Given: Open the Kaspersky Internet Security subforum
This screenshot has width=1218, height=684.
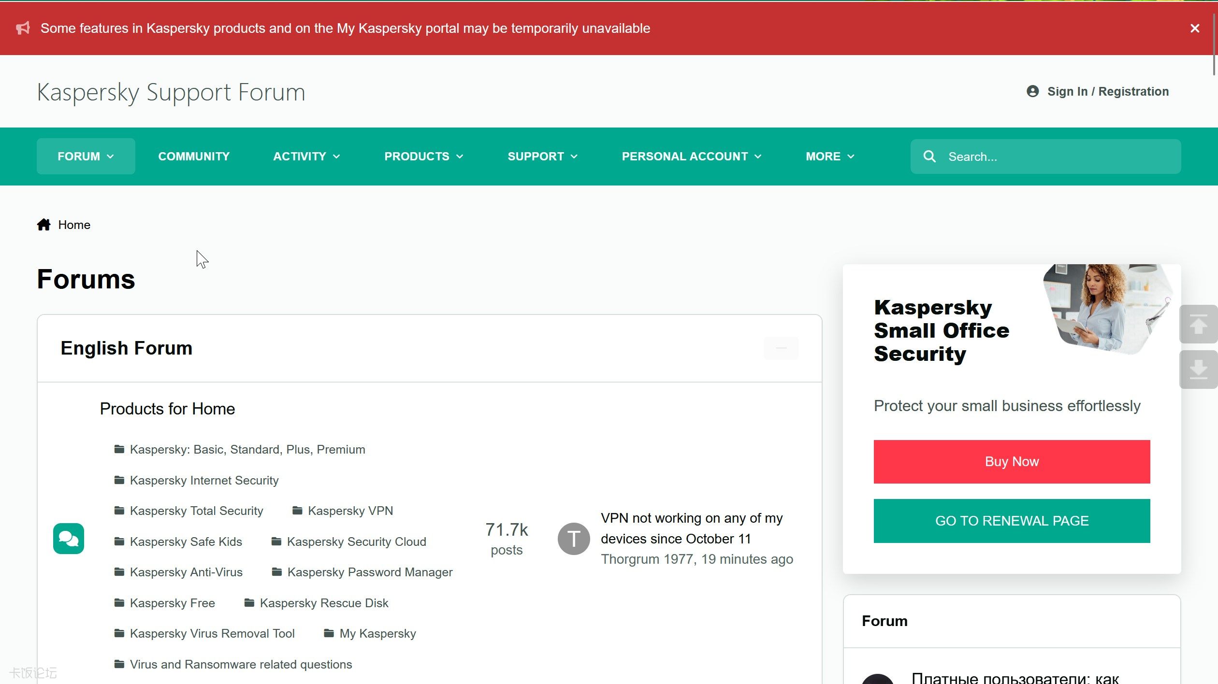Looking at the screenshot, I should (204, 480).
